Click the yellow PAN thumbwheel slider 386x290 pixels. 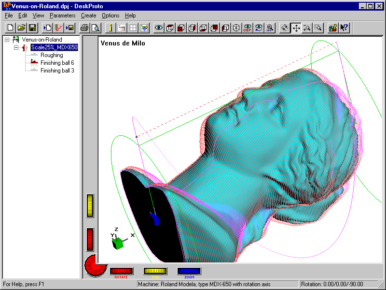point(155,271)
